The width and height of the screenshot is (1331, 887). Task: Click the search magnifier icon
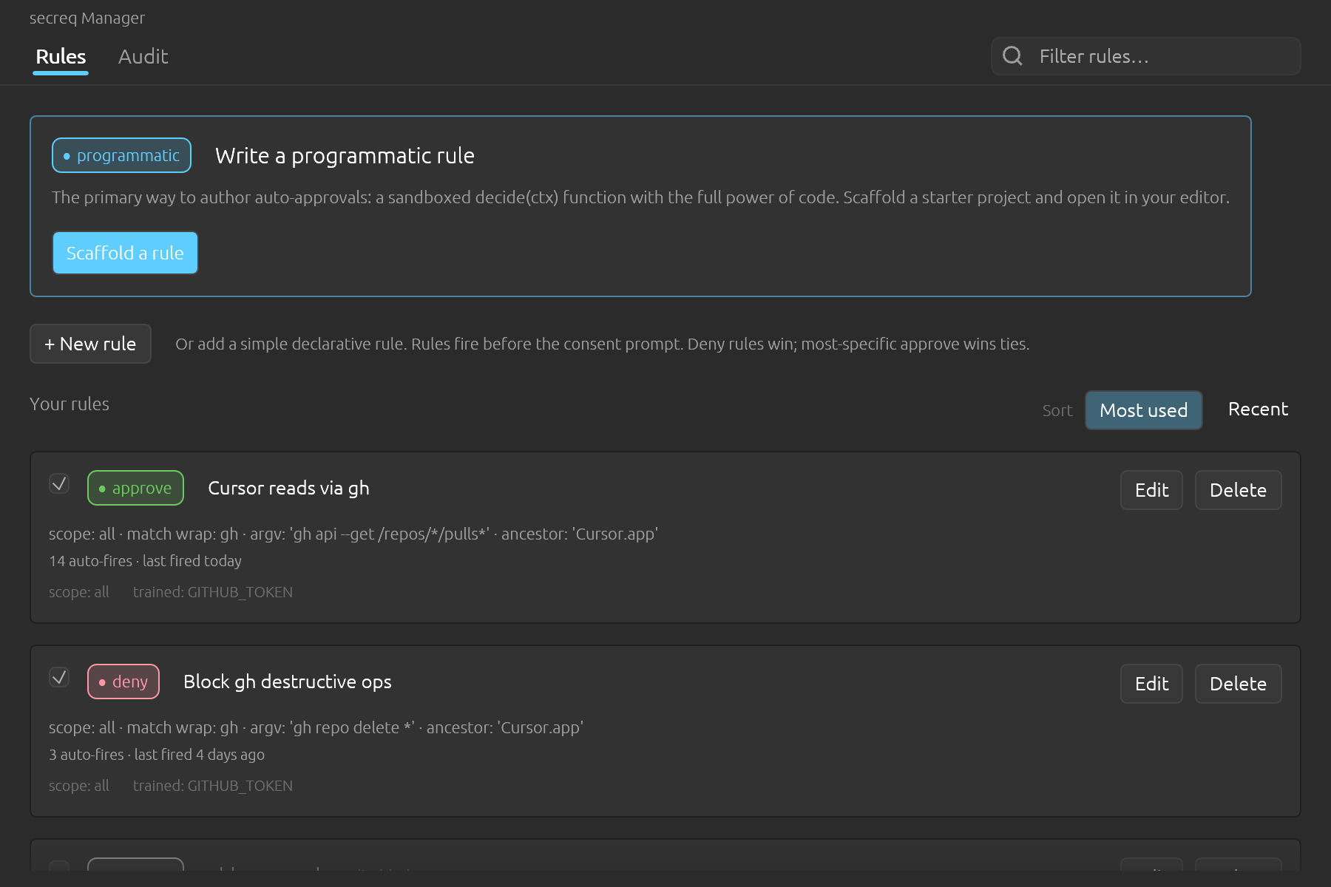[1012, 56]
